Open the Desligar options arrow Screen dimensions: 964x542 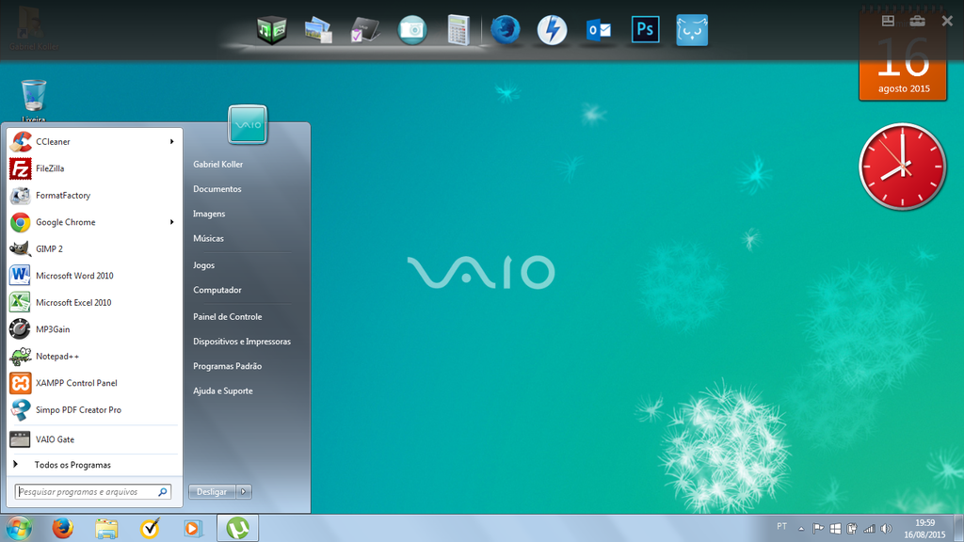tap(243, 491)
